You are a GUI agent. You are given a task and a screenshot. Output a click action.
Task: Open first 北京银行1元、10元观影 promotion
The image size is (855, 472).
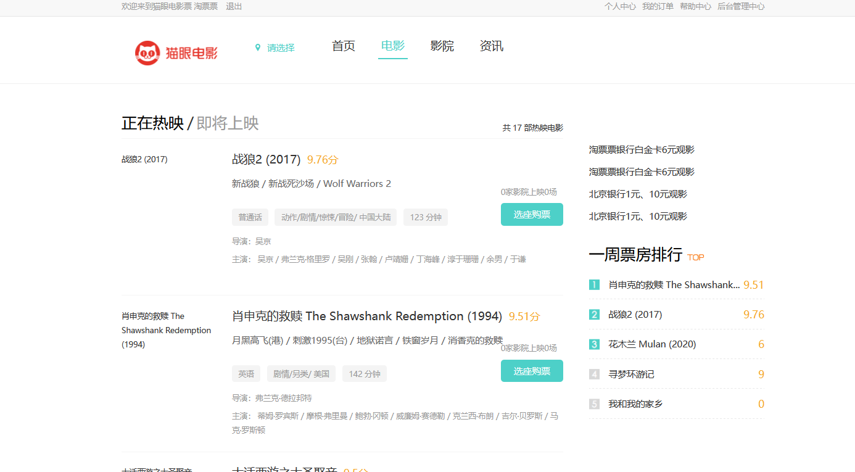pos(638,194)
